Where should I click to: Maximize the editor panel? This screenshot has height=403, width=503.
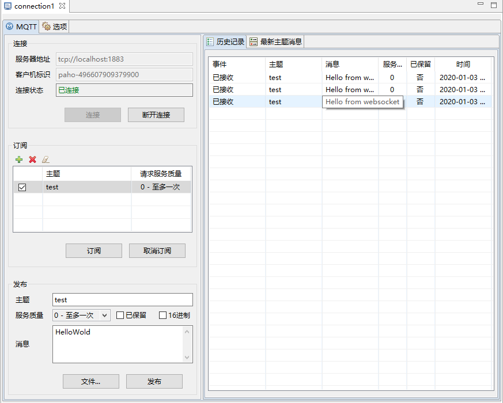click(494, 5)
